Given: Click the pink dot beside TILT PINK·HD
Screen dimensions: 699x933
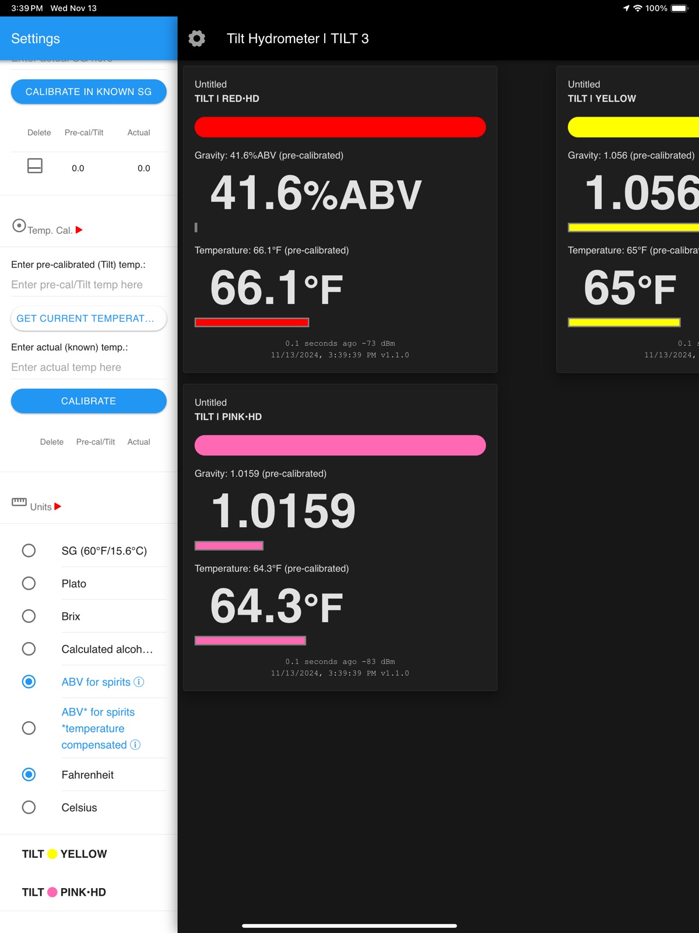Looking at the screenshot, I should 52,892.
